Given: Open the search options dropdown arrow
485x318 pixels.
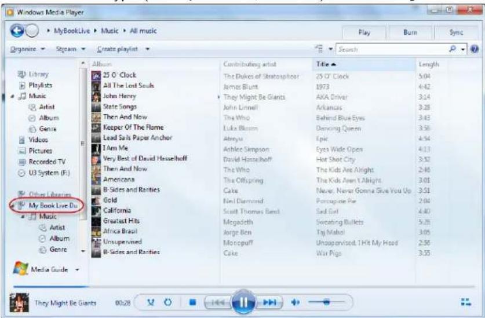Looking at the screenshot, I should [x=463, y=49].
